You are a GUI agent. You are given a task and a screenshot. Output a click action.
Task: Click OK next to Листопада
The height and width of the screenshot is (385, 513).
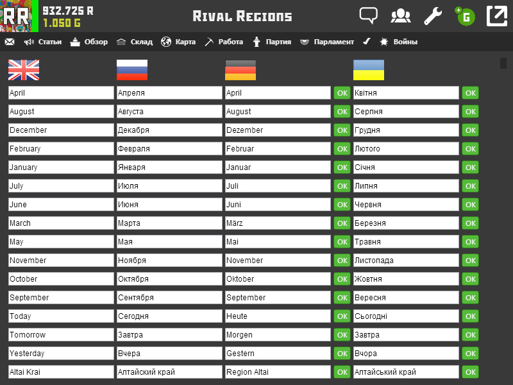click(471, 261)
